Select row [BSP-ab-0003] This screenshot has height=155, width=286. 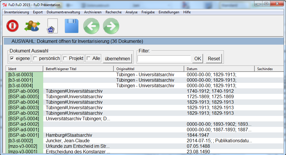click(145, 108)
